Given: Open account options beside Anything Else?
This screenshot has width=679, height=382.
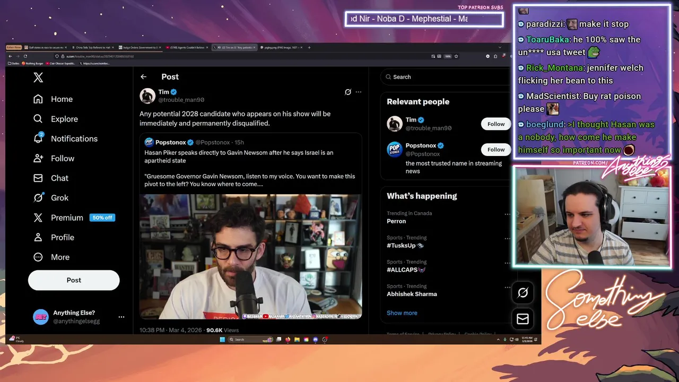Looking at the screenshot, I should (x=121, y=317).
